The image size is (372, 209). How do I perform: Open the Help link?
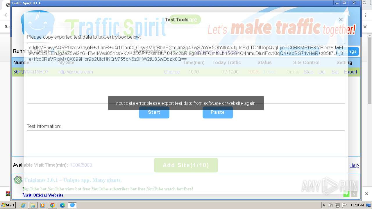[354, 165]
